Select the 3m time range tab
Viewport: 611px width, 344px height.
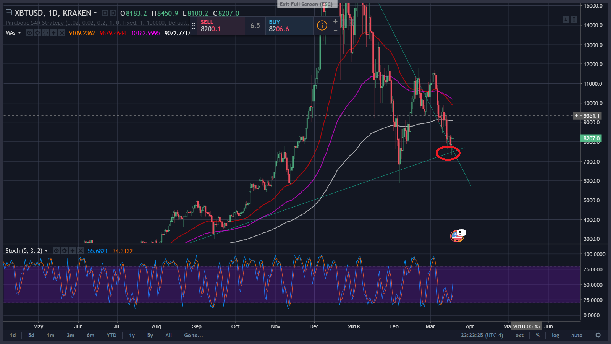(70, 335)
